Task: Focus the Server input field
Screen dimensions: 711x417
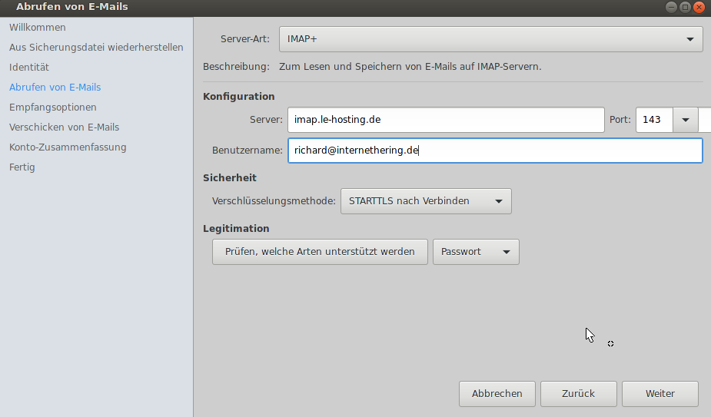Action: click(446, 120)
